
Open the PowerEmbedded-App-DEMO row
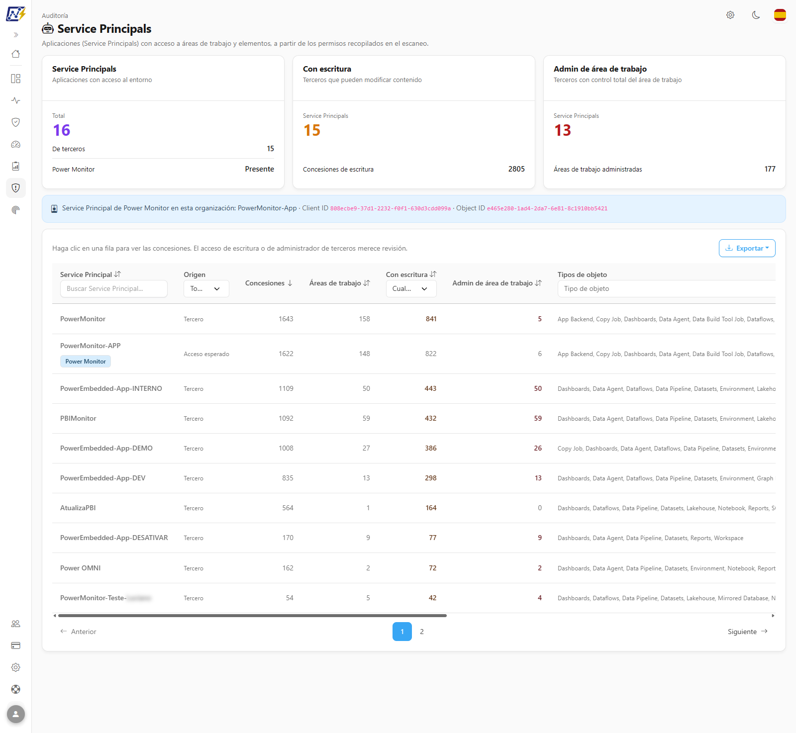pos(414,448)
